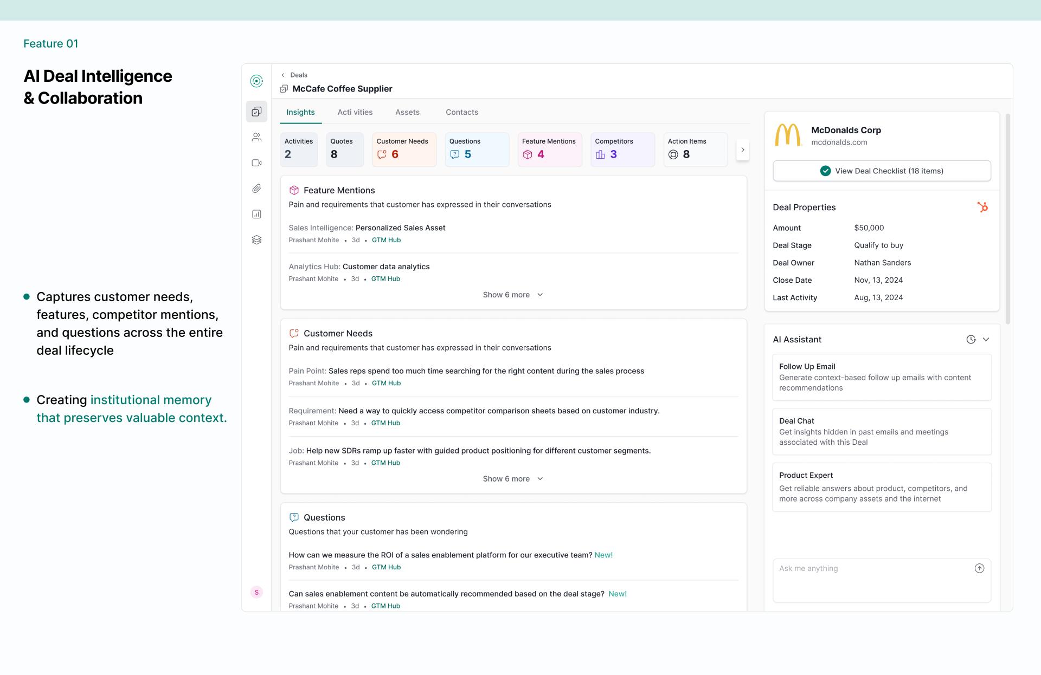Select the Customer Needs count card
This screenshot has height=675, width=1041.
403,149
